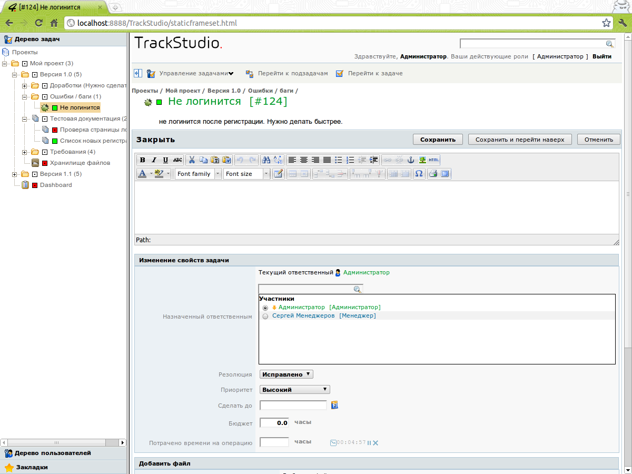Viewport: 632px width, 474px height.
Task: Insert a numbered list
Action: [x=350, y=160]
